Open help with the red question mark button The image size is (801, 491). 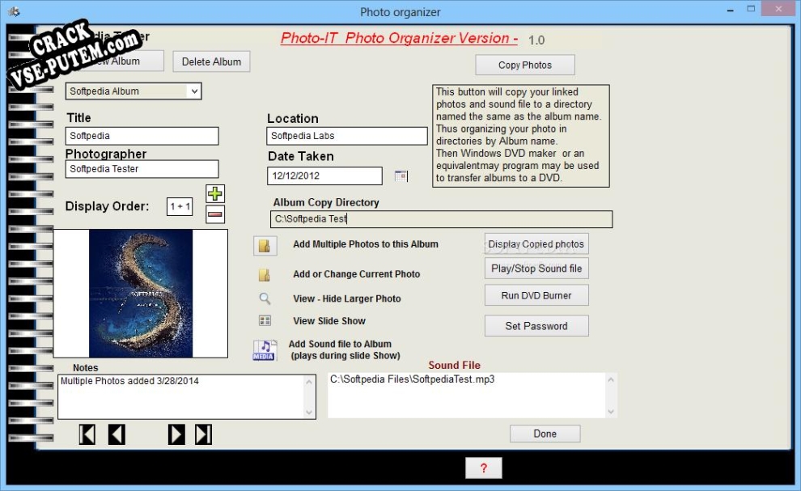tap(484, 468)
